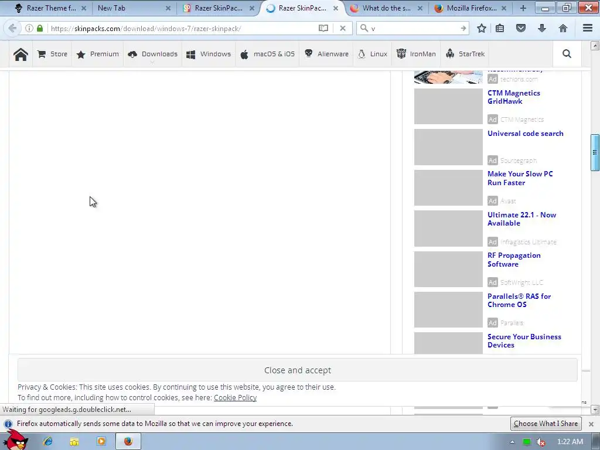Viewport: 600px width, 450px height.
Task: Open the IronMan menu item
Action: (x=416, y=54)
